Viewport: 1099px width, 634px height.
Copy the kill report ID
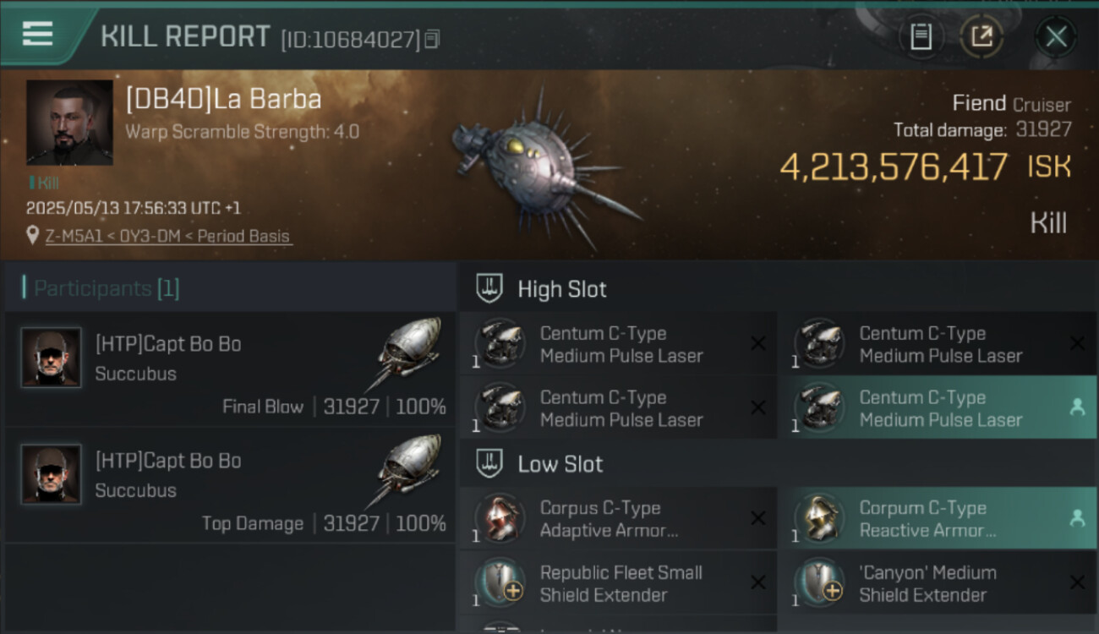(x=432, y=39)
